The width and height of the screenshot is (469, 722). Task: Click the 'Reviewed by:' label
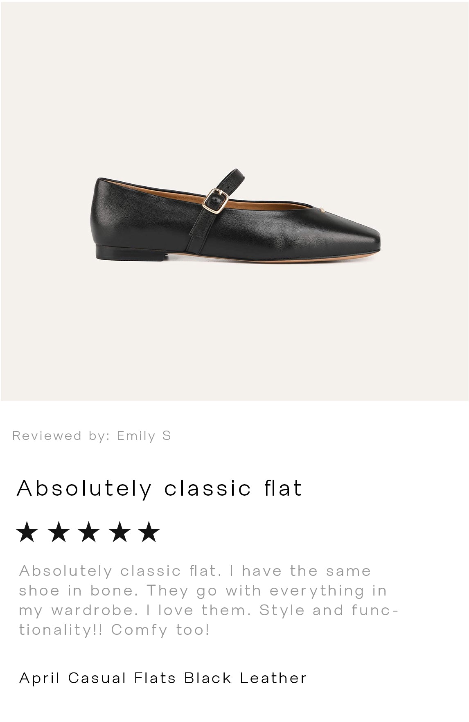tap(61, 435)
